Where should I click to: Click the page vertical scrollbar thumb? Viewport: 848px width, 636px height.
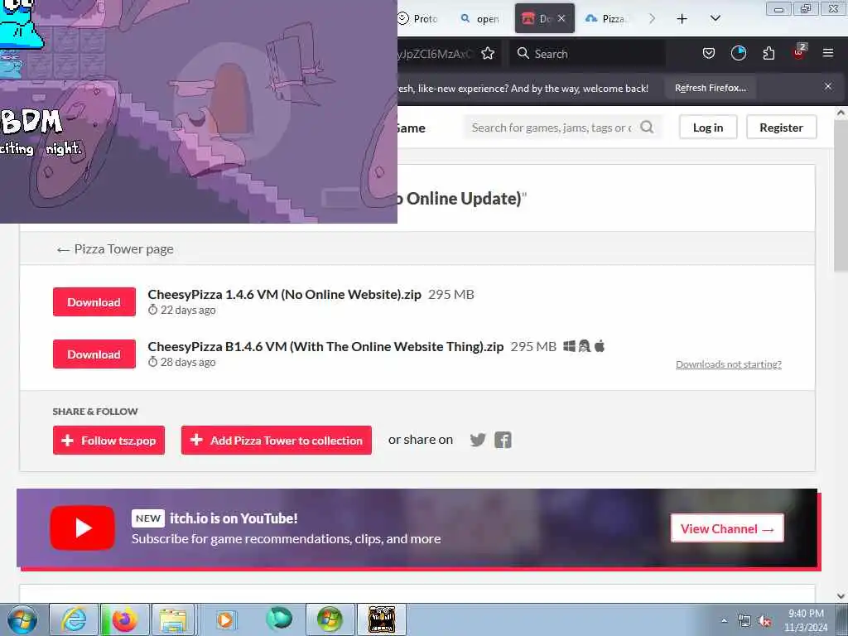click(x=841, y=195)
